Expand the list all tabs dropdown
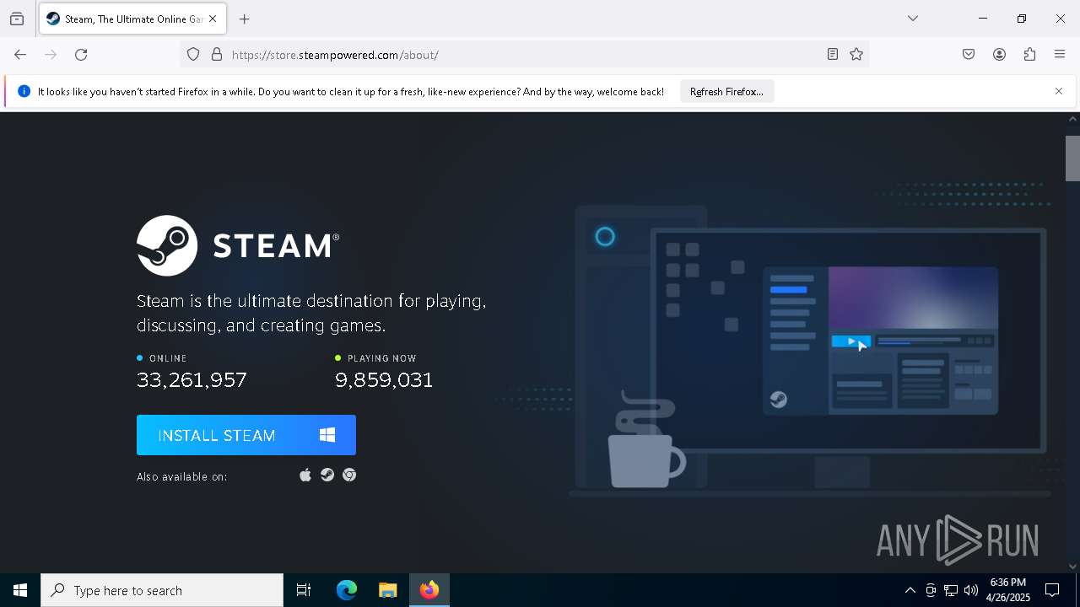Screen dimensions: 1080x607 (913, 19)
